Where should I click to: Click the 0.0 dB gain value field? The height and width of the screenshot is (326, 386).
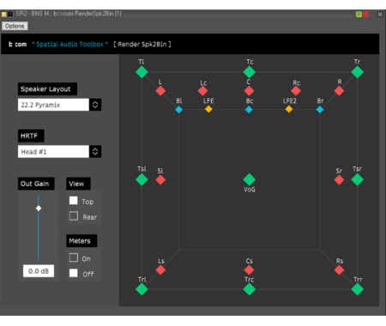39,271
